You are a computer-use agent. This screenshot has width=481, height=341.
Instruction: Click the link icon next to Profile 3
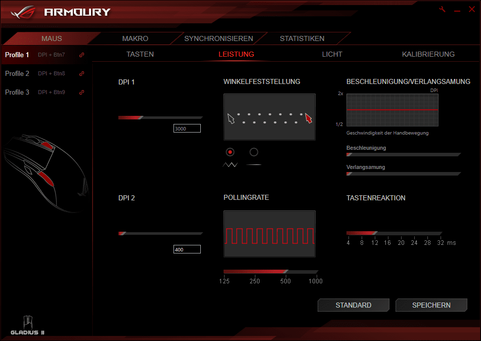81,93
